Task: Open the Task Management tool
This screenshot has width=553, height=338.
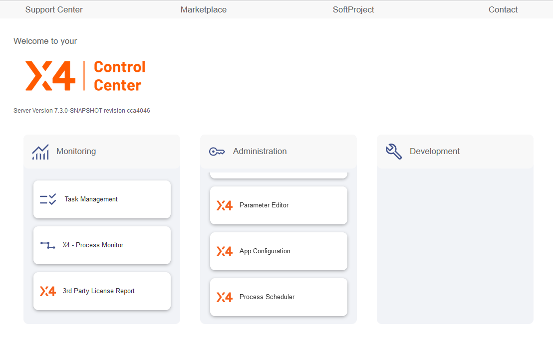Action: 102,199
